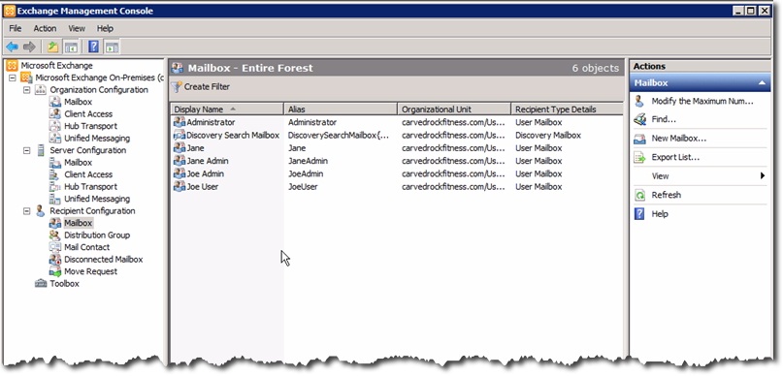Image resolution: width=783 pixels, height=376 pixels.
Task: Select Mailbox under Recipient Configuration
Action: pos(78,224)
